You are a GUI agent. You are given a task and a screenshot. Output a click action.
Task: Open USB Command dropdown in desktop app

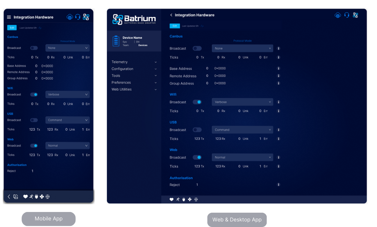[242, 130]
